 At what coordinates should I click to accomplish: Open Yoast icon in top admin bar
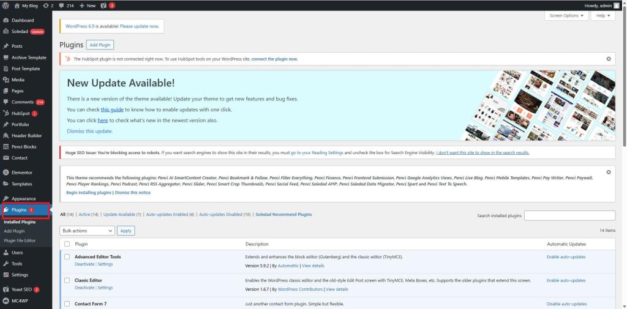103,6
